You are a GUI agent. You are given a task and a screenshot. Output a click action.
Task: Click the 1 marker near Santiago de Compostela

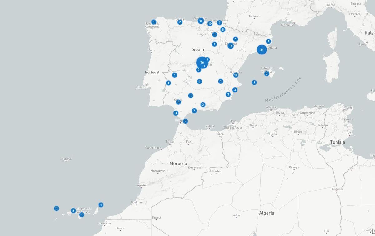(x=153, y=21)
